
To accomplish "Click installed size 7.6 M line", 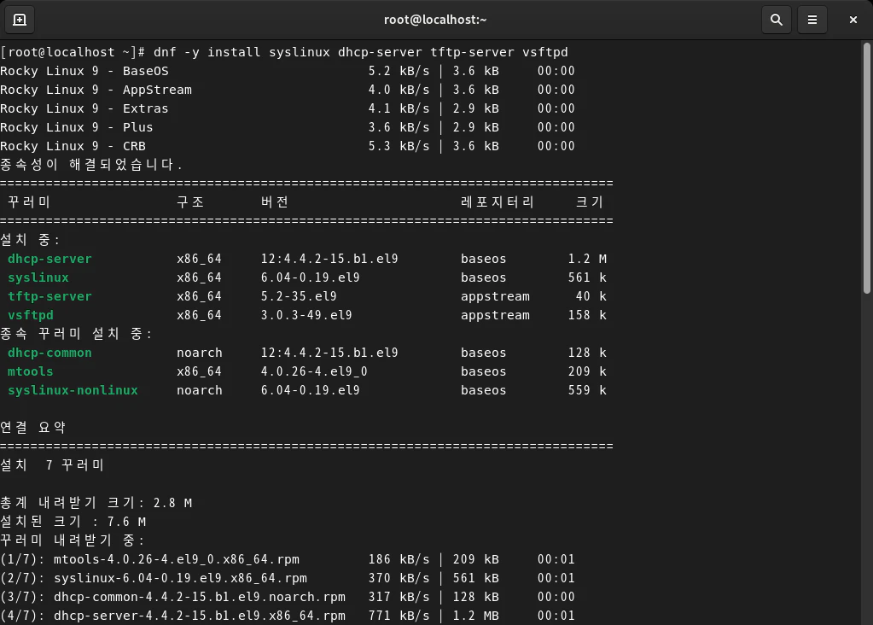I will click(73, 522).
